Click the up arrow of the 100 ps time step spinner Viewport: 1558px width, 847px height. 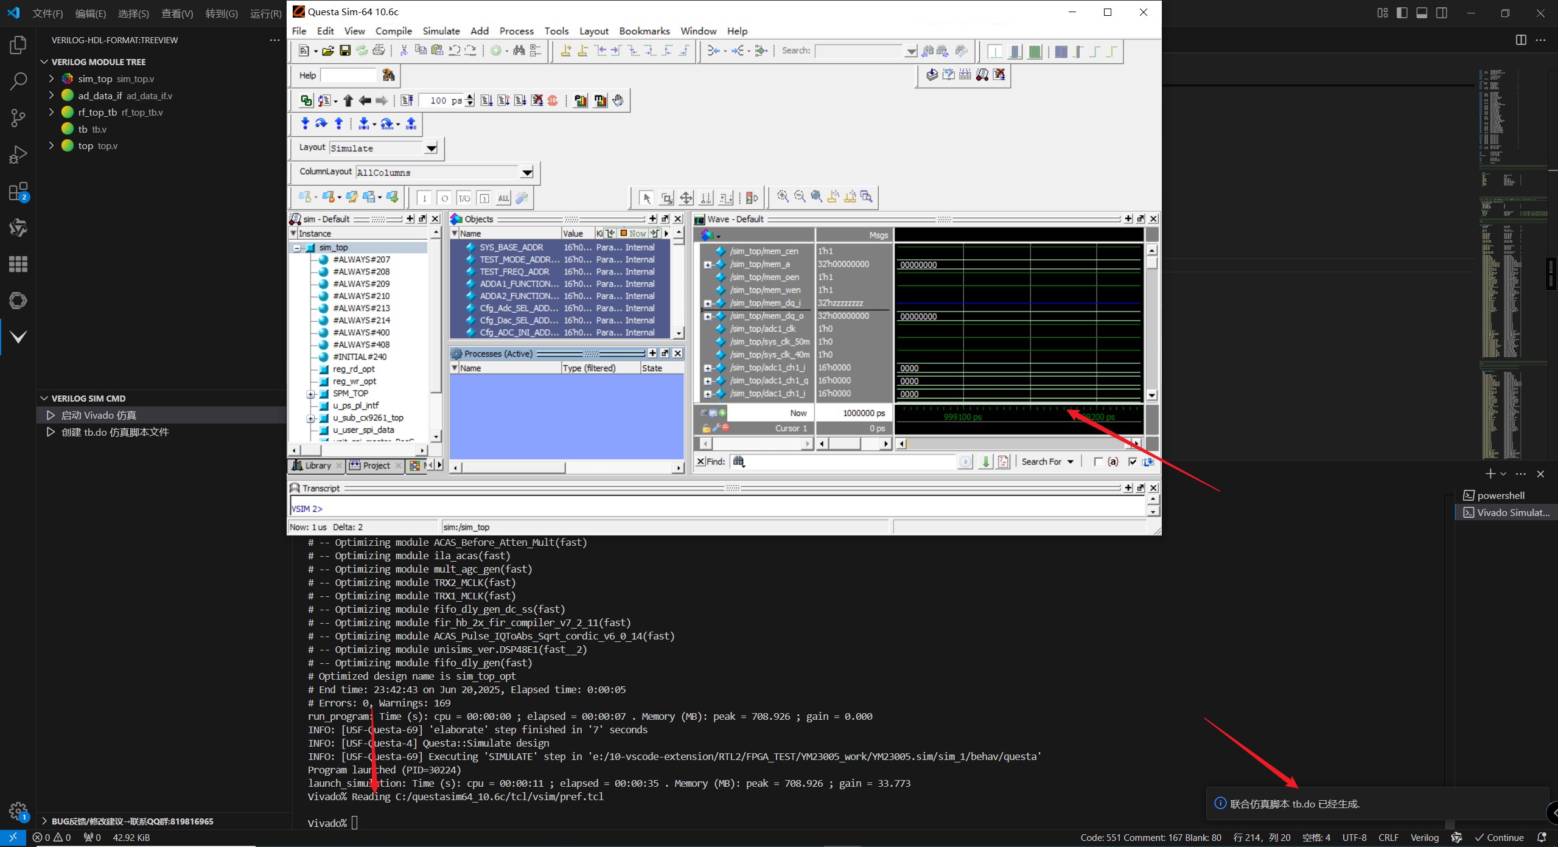[x=469, y=97]
